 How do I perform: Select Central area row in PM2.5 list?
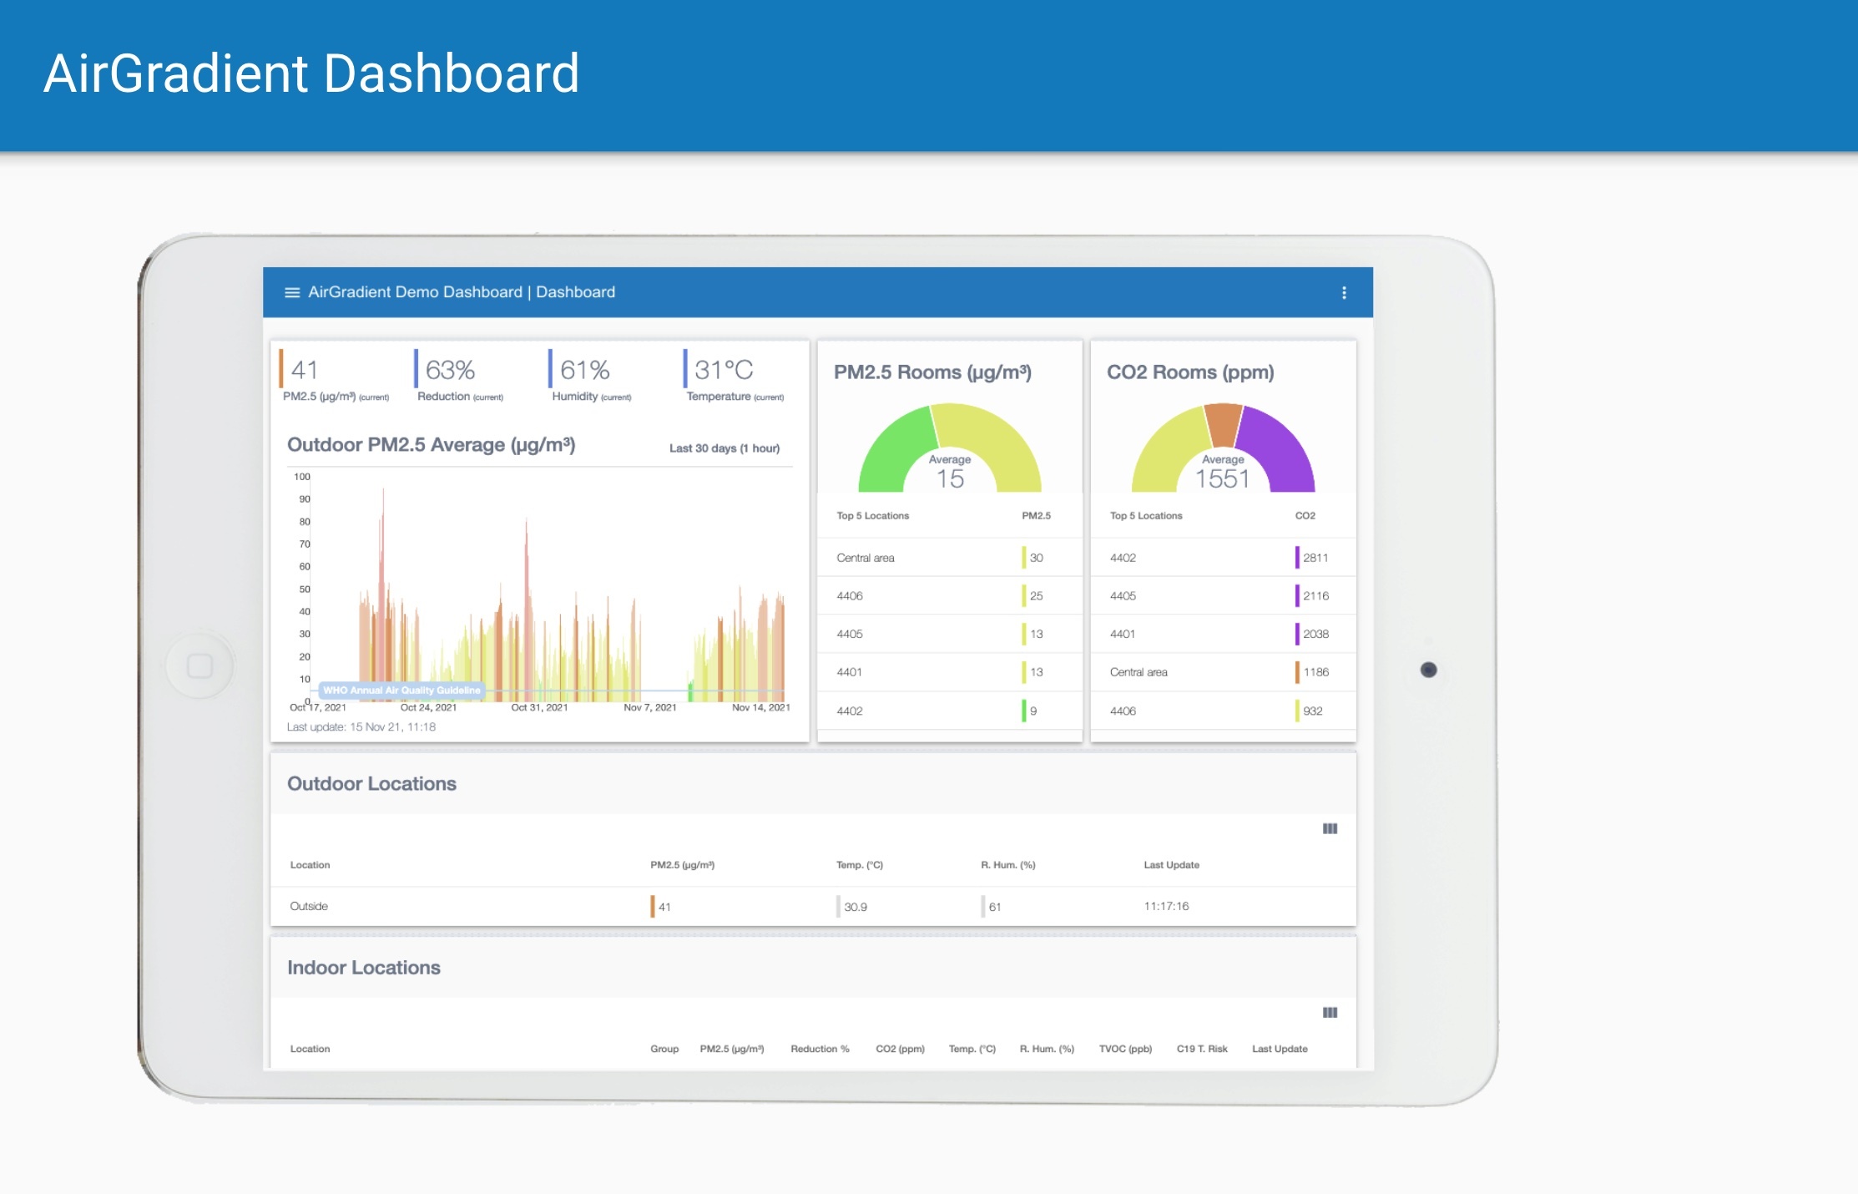(866, 558)
